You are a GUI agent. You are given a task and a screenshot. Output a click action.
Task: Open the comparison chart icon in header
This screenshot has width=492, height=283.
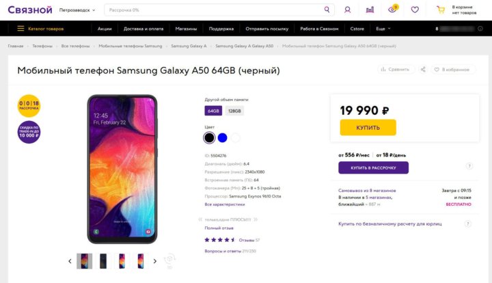[370, 10]
